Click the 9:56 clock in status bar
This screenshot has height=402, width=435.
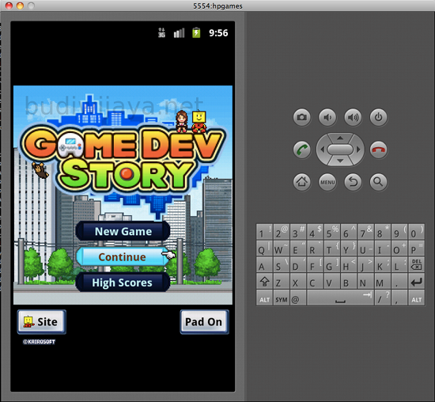coord(218,32)
